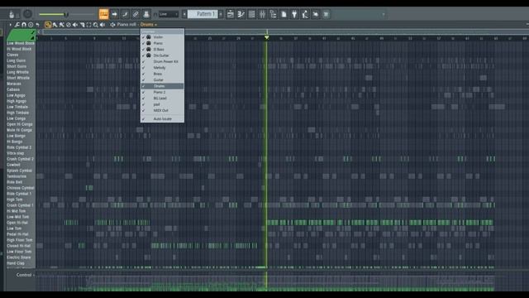Click the Hand Clap drum key
Screen dimensions: 529x298
pyautogui.click(x=20, y=263)
